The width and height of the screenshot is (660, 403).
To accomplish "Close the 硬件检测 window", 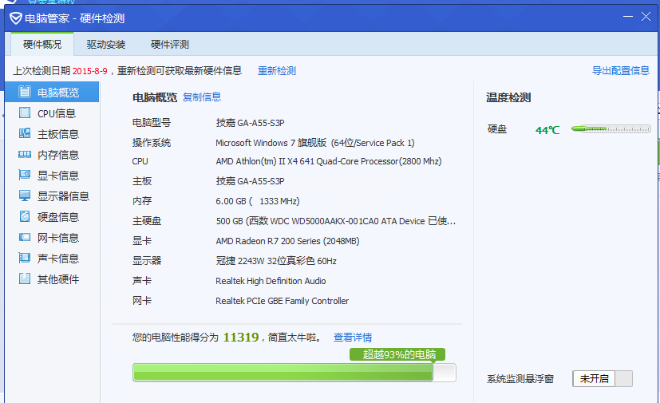I will pos(646,17).
